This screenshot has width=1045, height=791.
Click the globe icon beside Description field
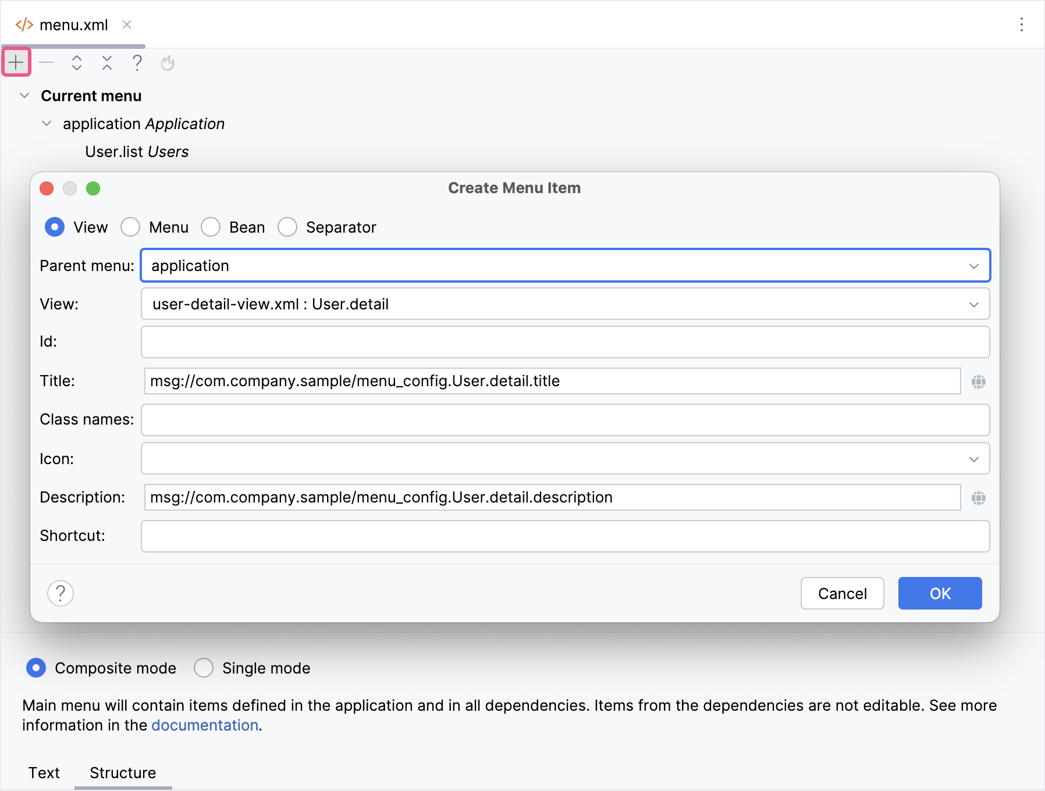tap(978, 498)
